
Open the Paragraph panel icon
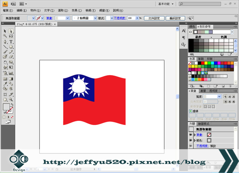pos(184,37)
